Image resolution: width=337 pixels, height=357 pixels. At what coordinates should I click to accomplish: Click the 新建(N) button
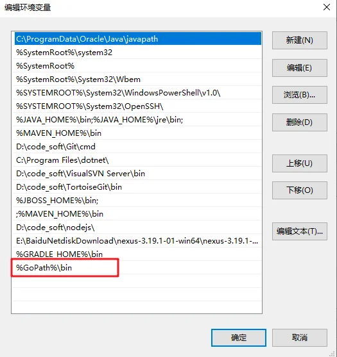click(x=300, y=40)
